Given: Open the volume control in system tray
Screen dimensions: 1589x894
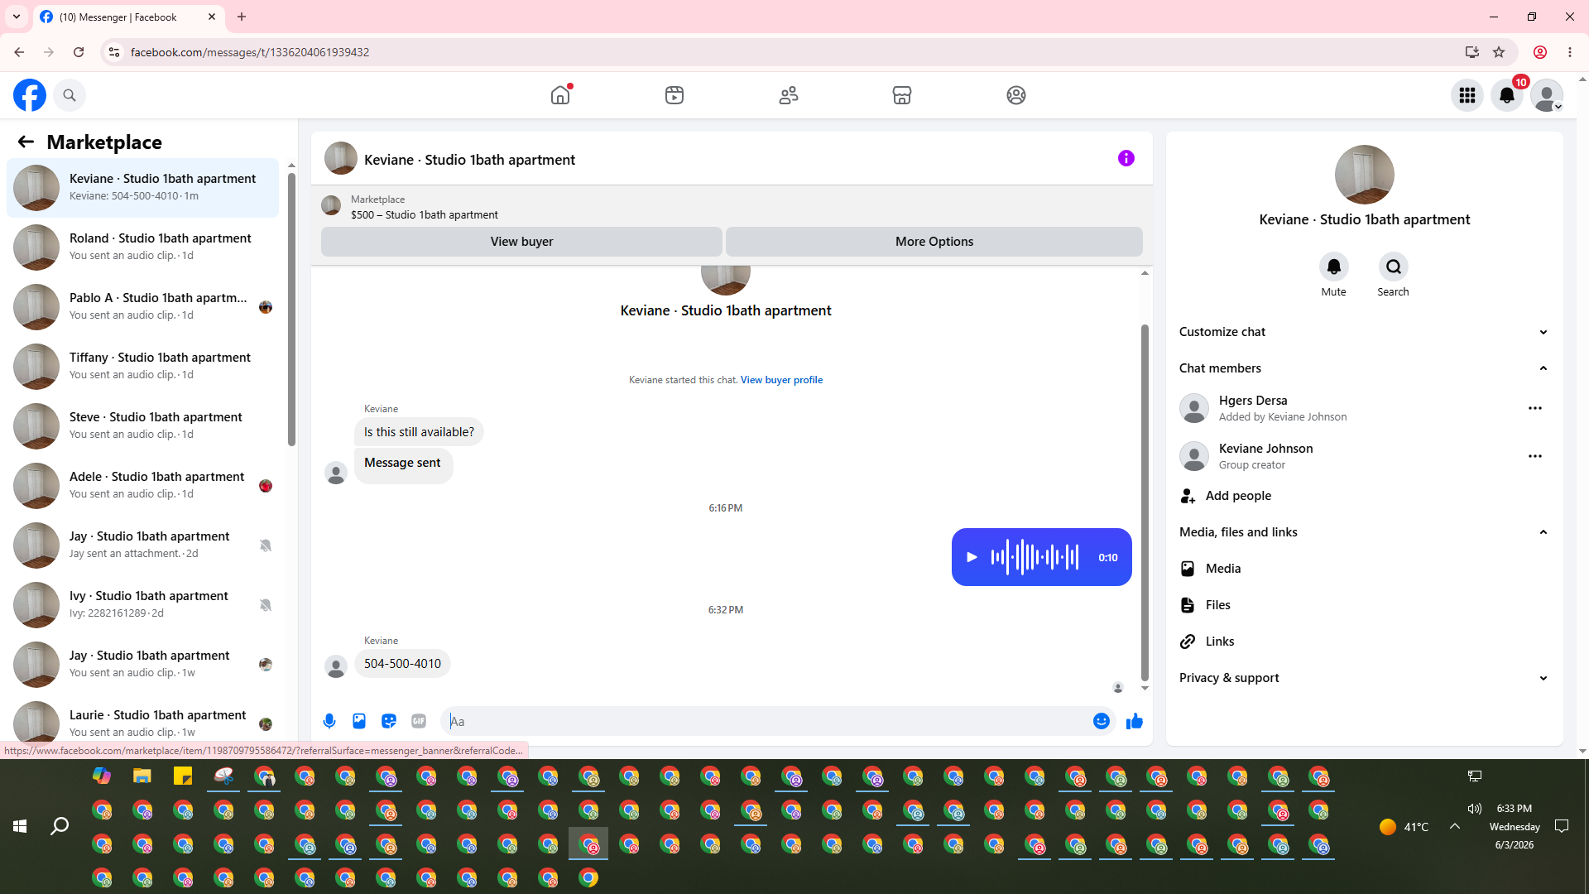Looking at the screenshot, I should [x=1475, y=809].
